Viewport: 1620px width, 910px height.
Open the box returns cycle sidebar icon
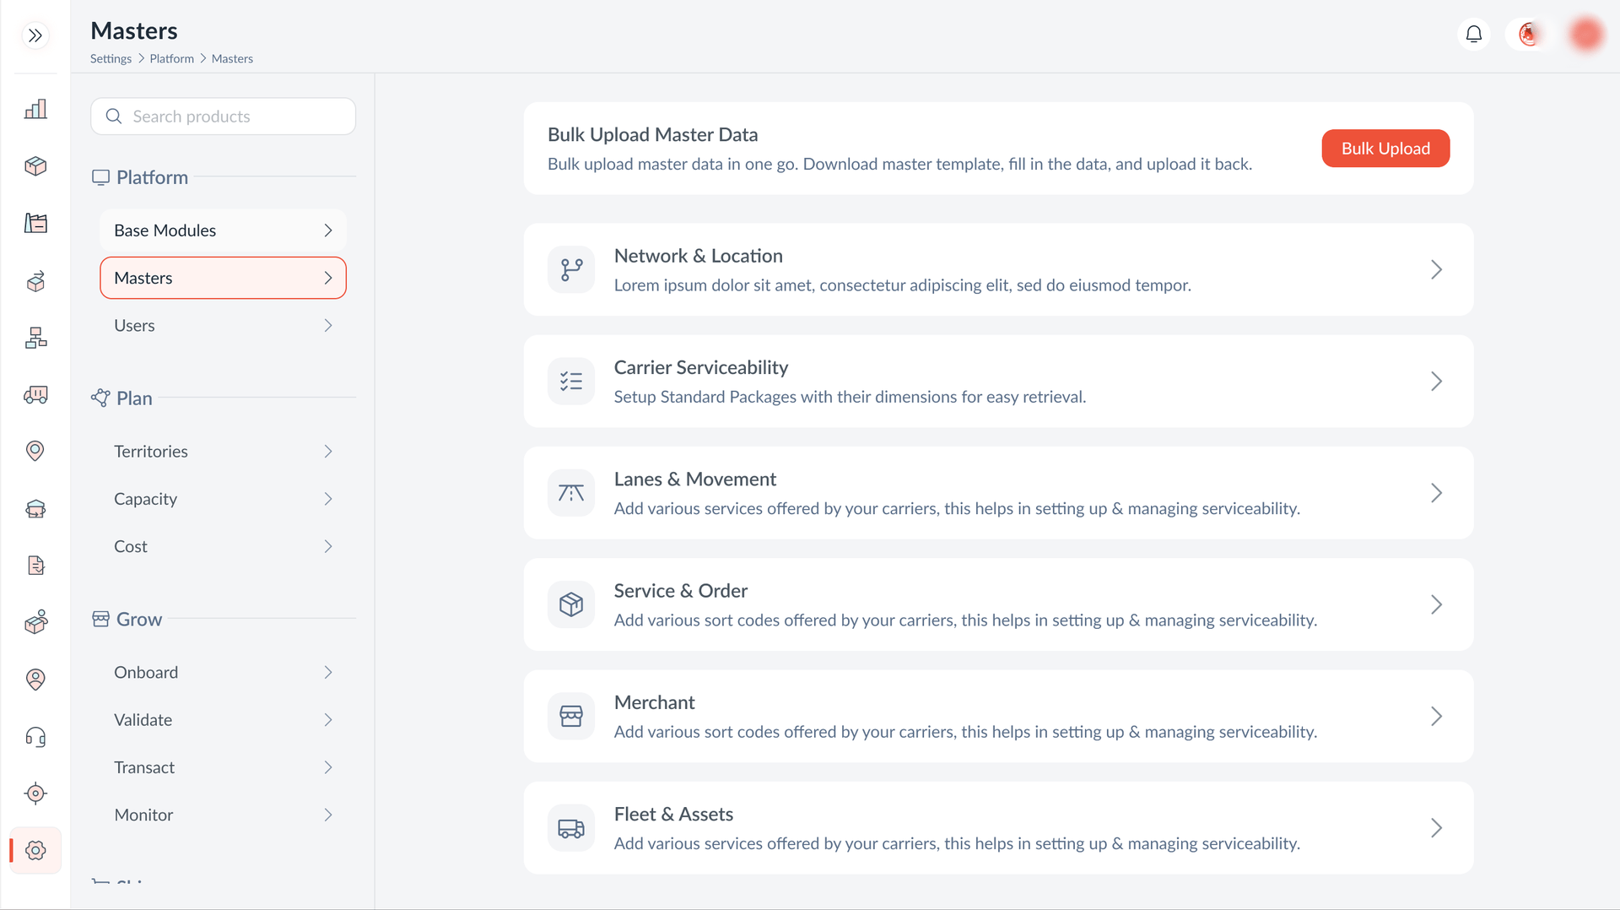35,508
